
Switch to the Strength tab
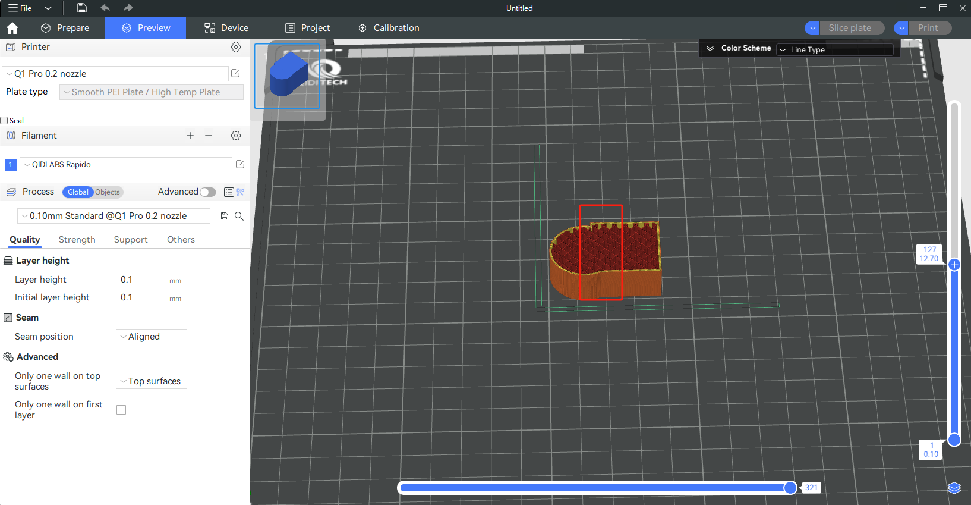pos(77,240)
